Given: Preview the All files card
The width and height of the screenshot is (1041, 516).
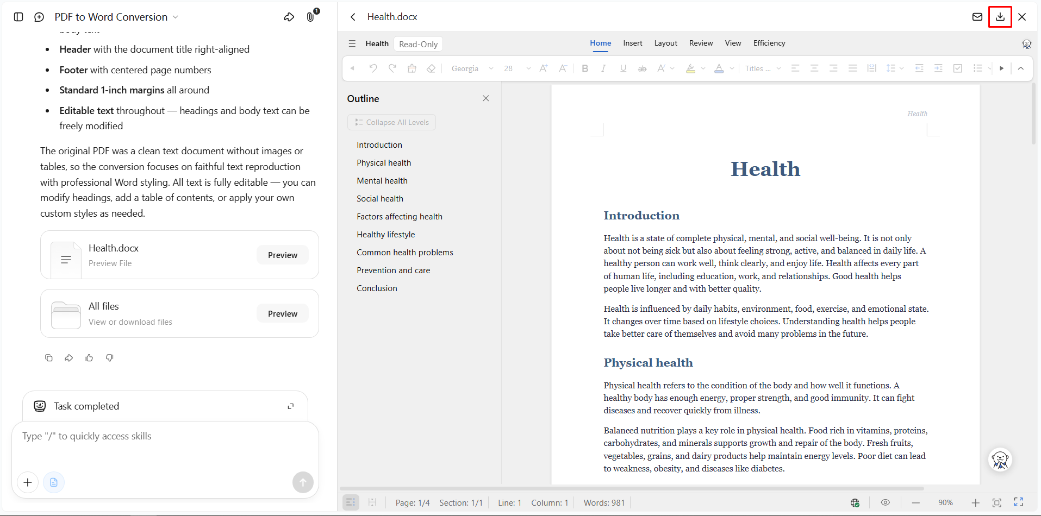Looking at the screenshot, I should pyautogui.click(x=283, y=314).
